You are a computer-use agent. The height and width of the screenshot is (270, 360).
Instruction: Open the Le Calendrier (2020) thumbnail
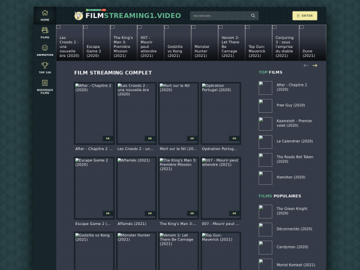265,142
